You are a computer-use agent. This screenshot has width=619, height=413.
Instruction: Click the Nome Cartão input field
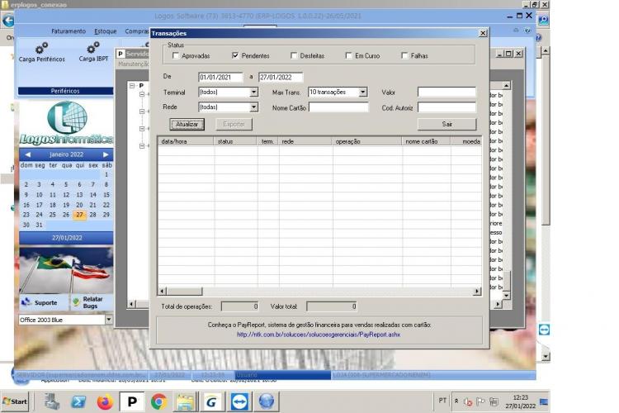click(338, 107)
